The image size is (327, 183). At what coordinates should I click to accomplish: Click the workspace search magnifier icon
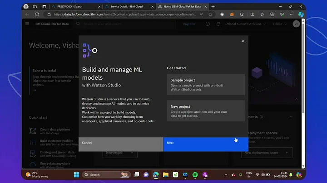click(x=78, y=24)
